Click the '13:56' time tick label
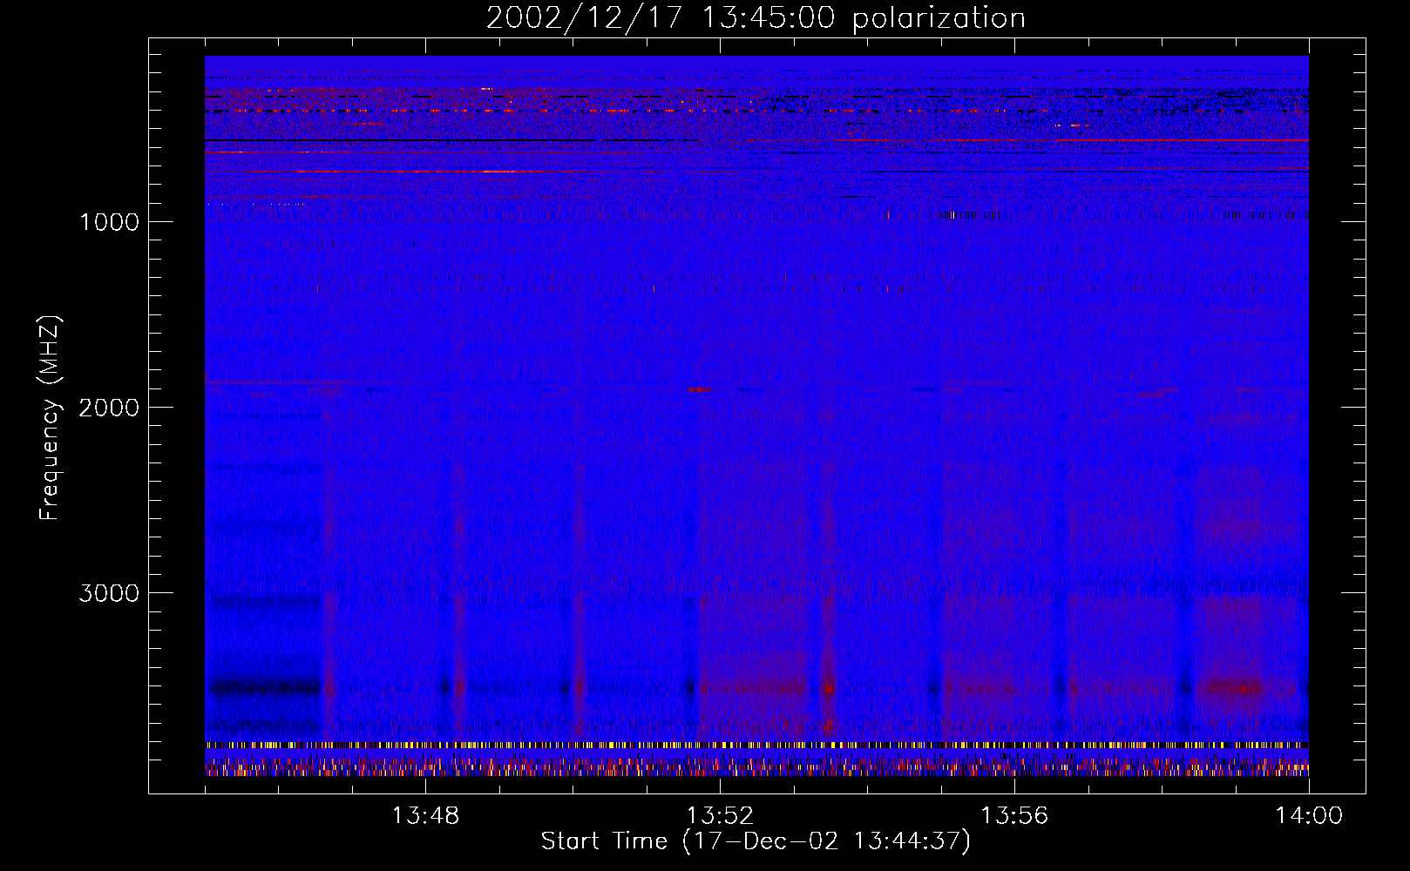 point(1014,816)
